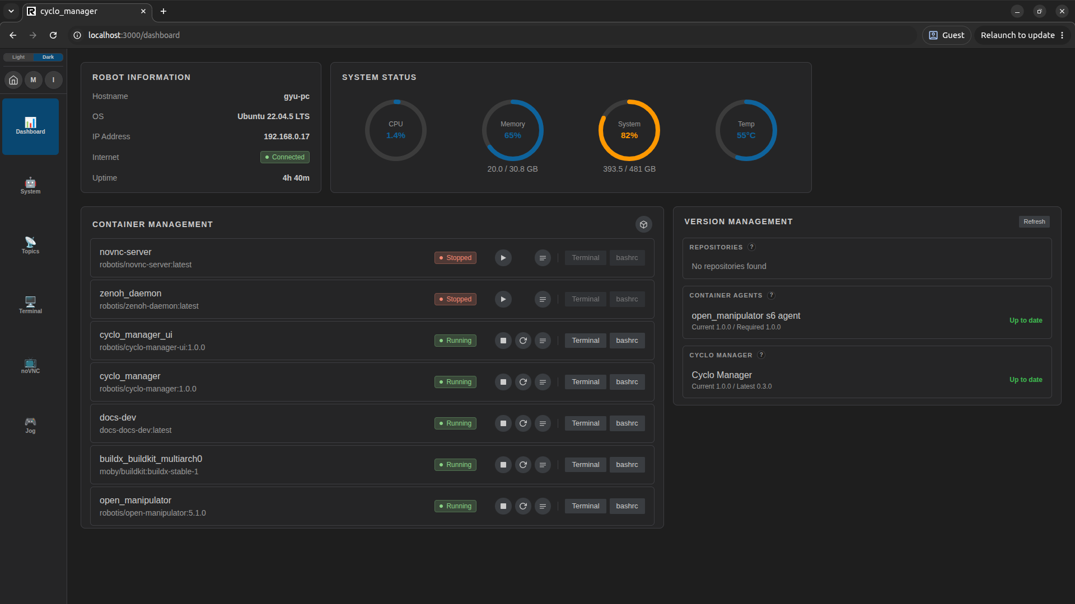
Task: Open Terminal for open_manipulator
Action: pos(585,506)
